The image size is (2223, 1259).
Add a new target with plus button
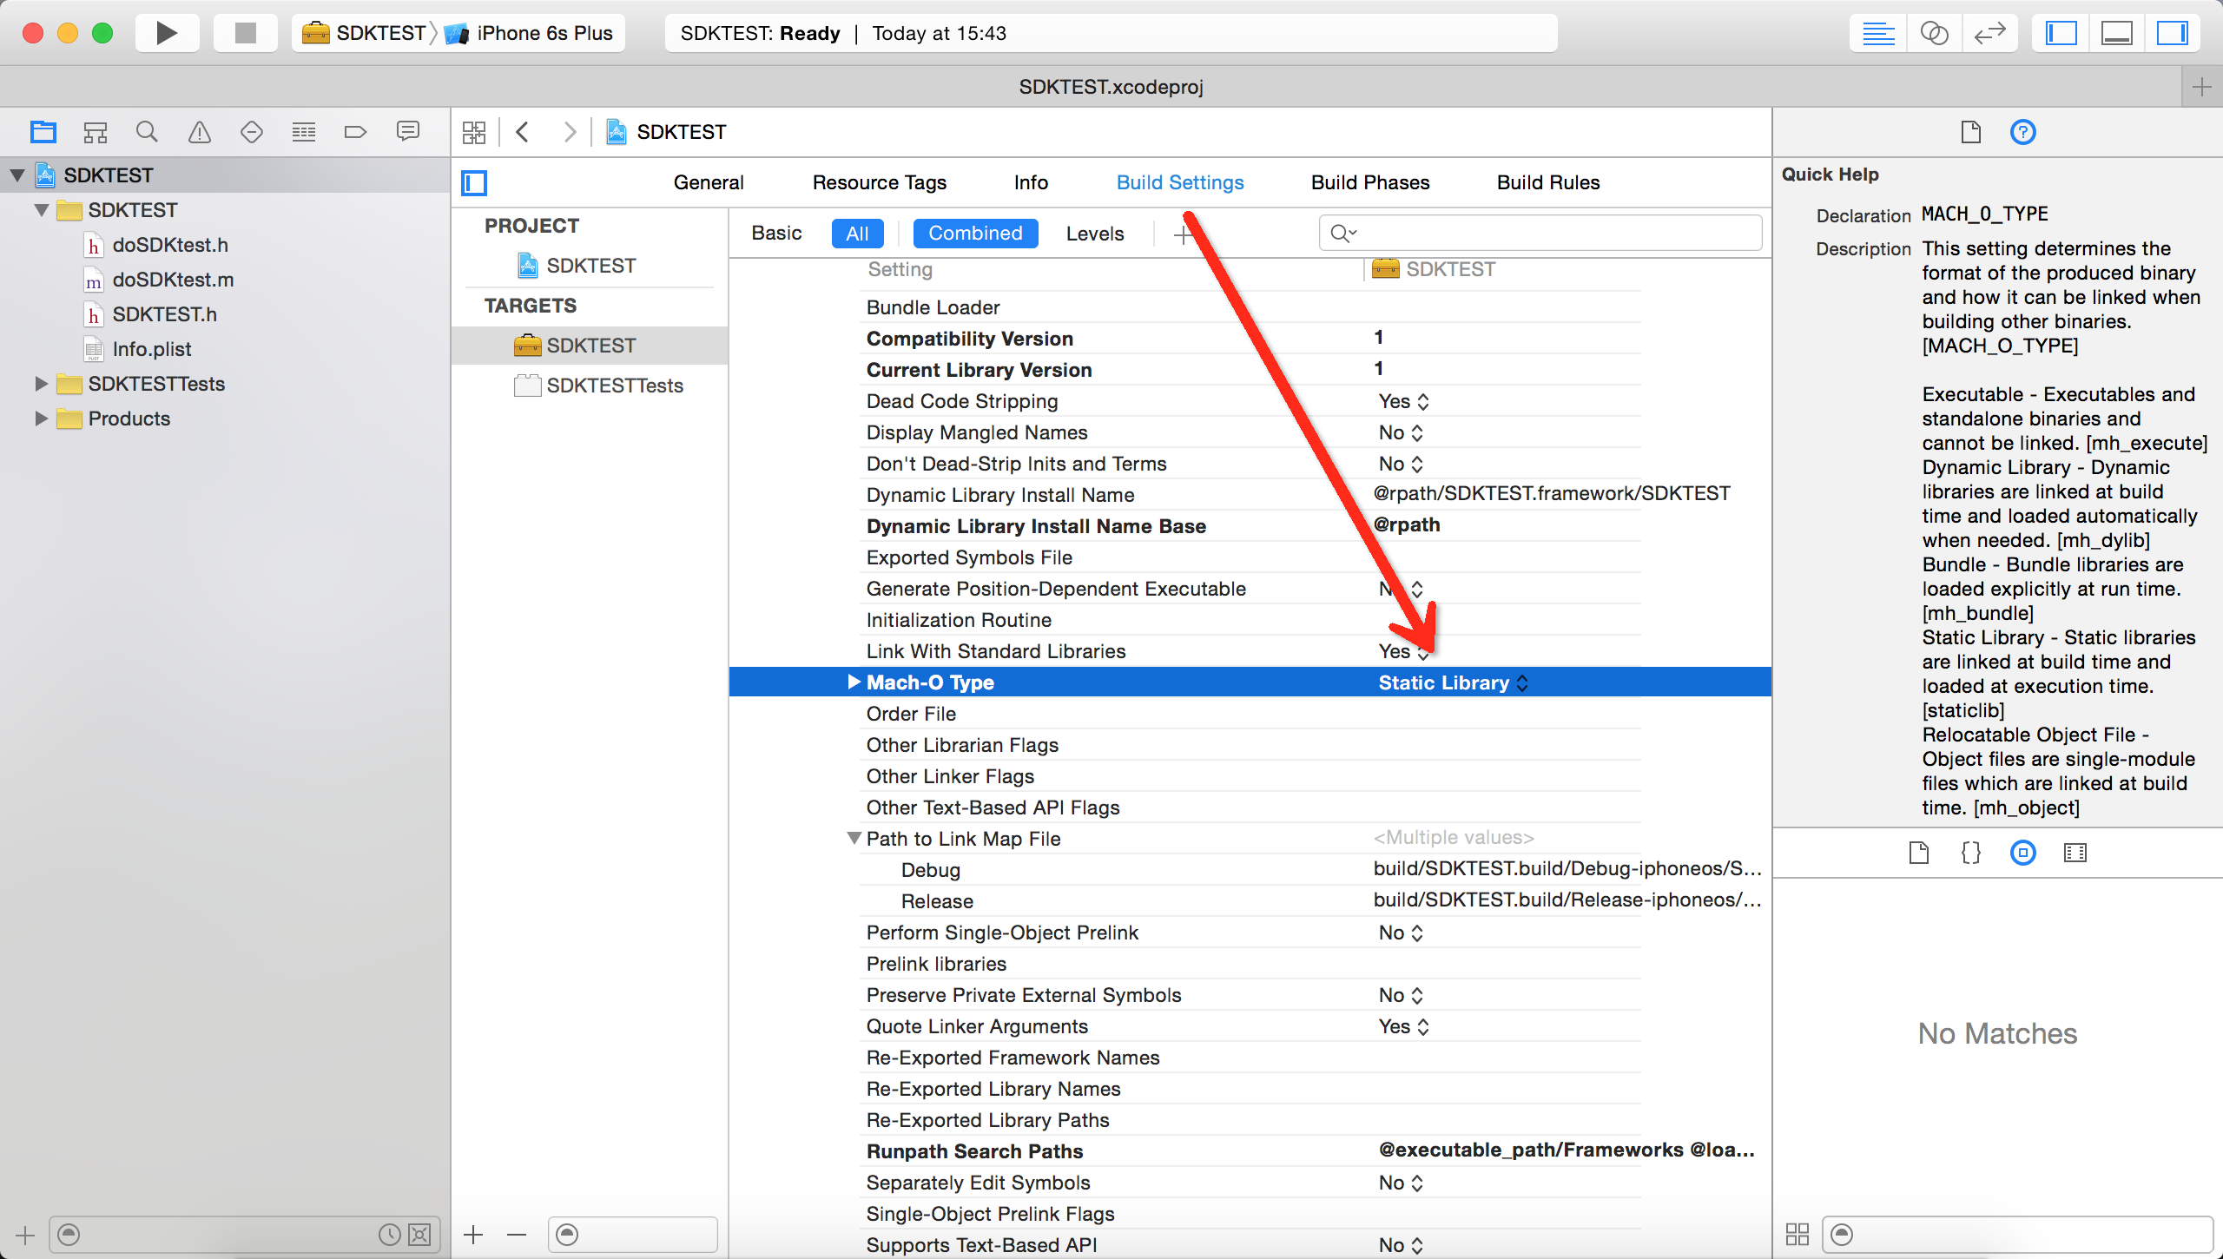pos(473,1234)
